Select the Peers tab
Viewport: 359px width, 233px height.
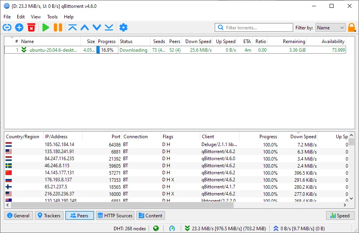(x=80, y=216)
